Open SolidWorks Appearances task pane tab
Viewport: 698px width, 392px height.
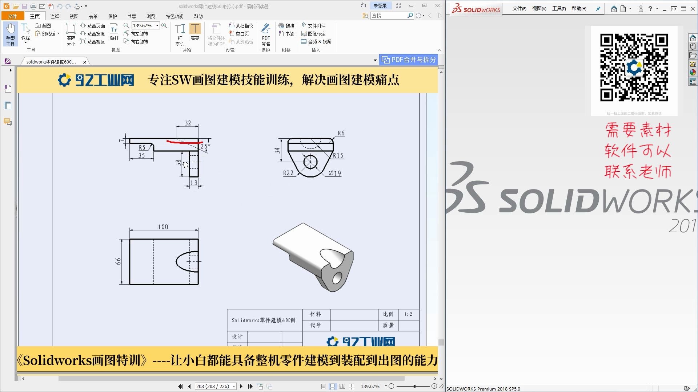pos(693,72)
